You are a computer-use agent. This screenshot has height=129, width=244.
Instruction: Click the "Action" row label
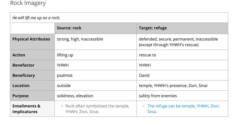(x=19, y=55)
